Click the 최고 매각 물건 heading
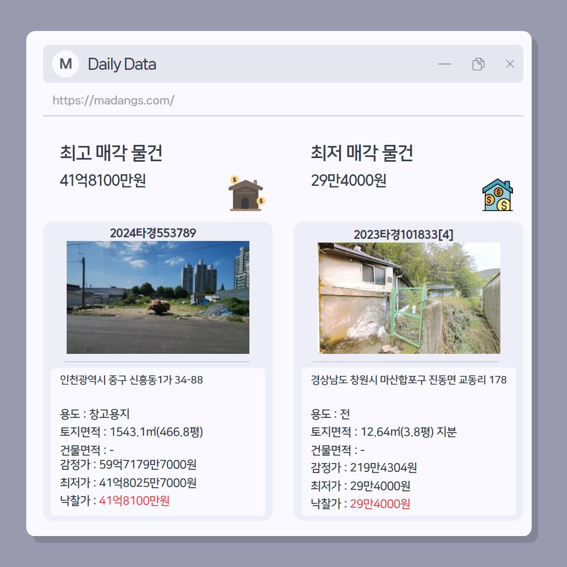This screenshot has height=567, width=567. [x=111, y=153]
